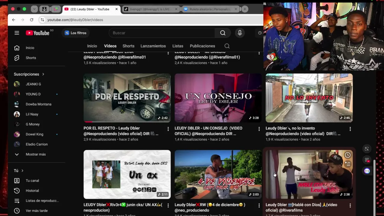Expand the Tú section
The height and width of the screenshot is (216, 384).
pos(19,171)
